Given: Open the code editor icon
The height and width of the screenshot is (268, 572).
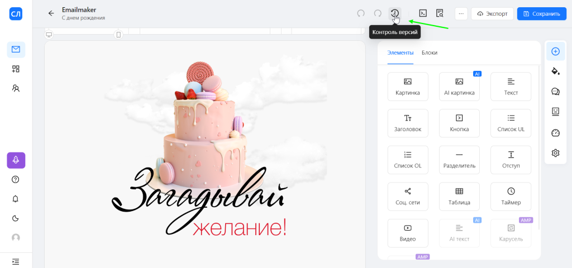Looking at the screenshot, I should [x=423, y=13].
